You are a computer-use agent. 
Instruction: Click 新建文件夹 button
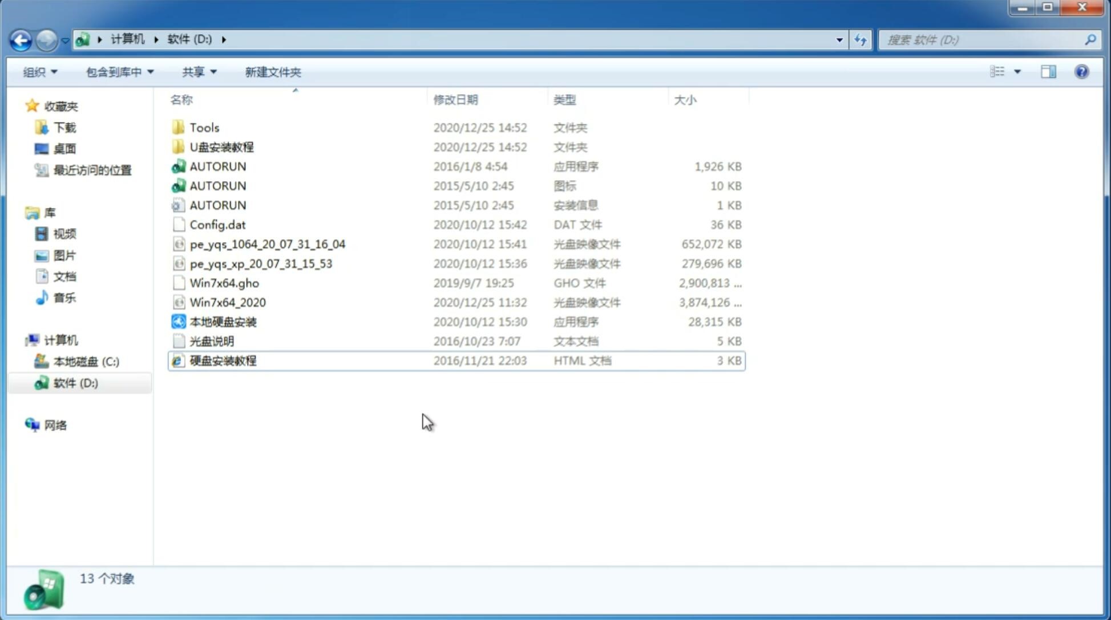click(x=272, y=72)
